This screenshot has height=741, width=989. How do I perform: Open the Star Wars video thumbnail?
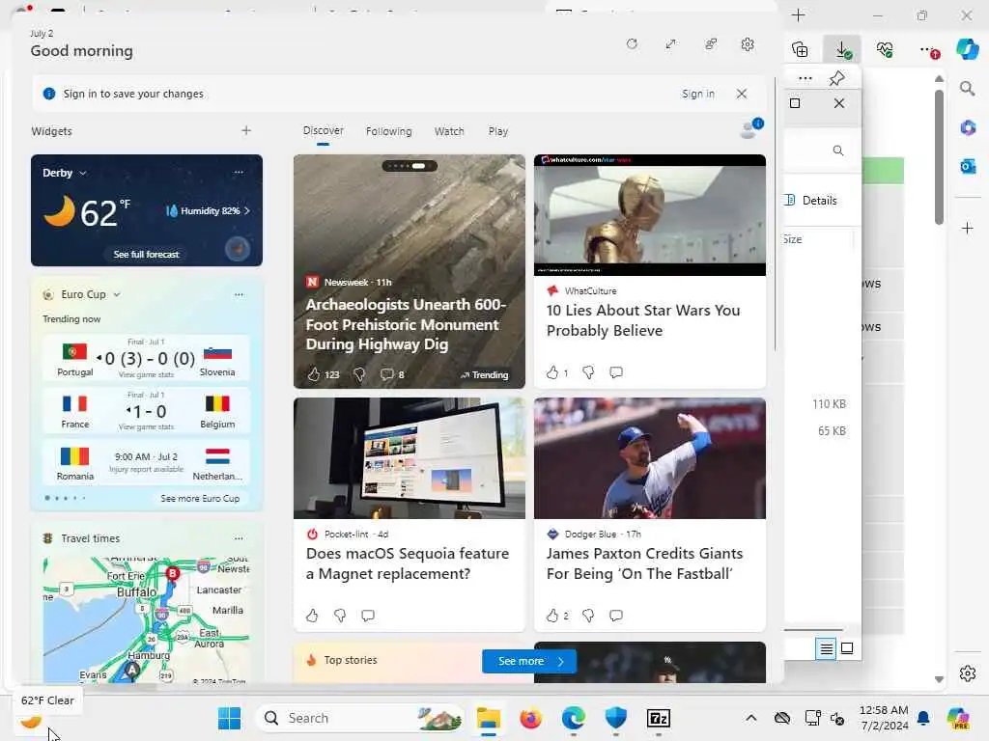650,214
